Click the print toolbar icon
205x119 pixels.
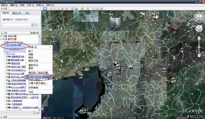pyautogui.click(x=97, y=9)
